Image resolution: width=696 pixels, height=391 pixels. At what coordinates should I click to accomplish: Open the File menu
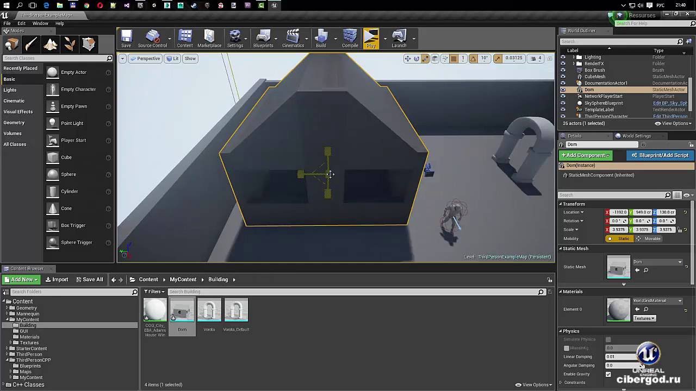(x=7, y=23)
